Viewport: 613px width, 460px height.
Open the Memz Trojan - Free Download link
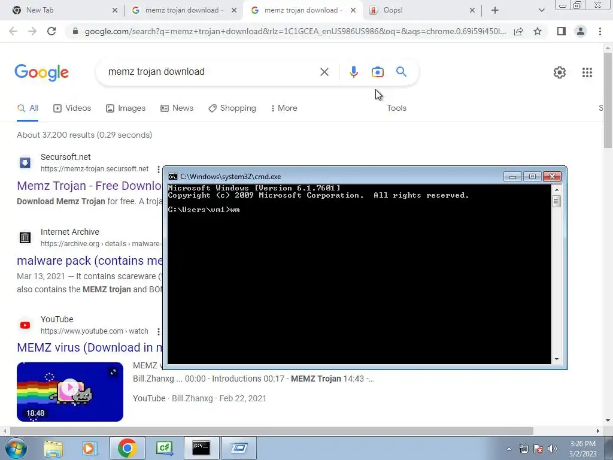point(89,186)
